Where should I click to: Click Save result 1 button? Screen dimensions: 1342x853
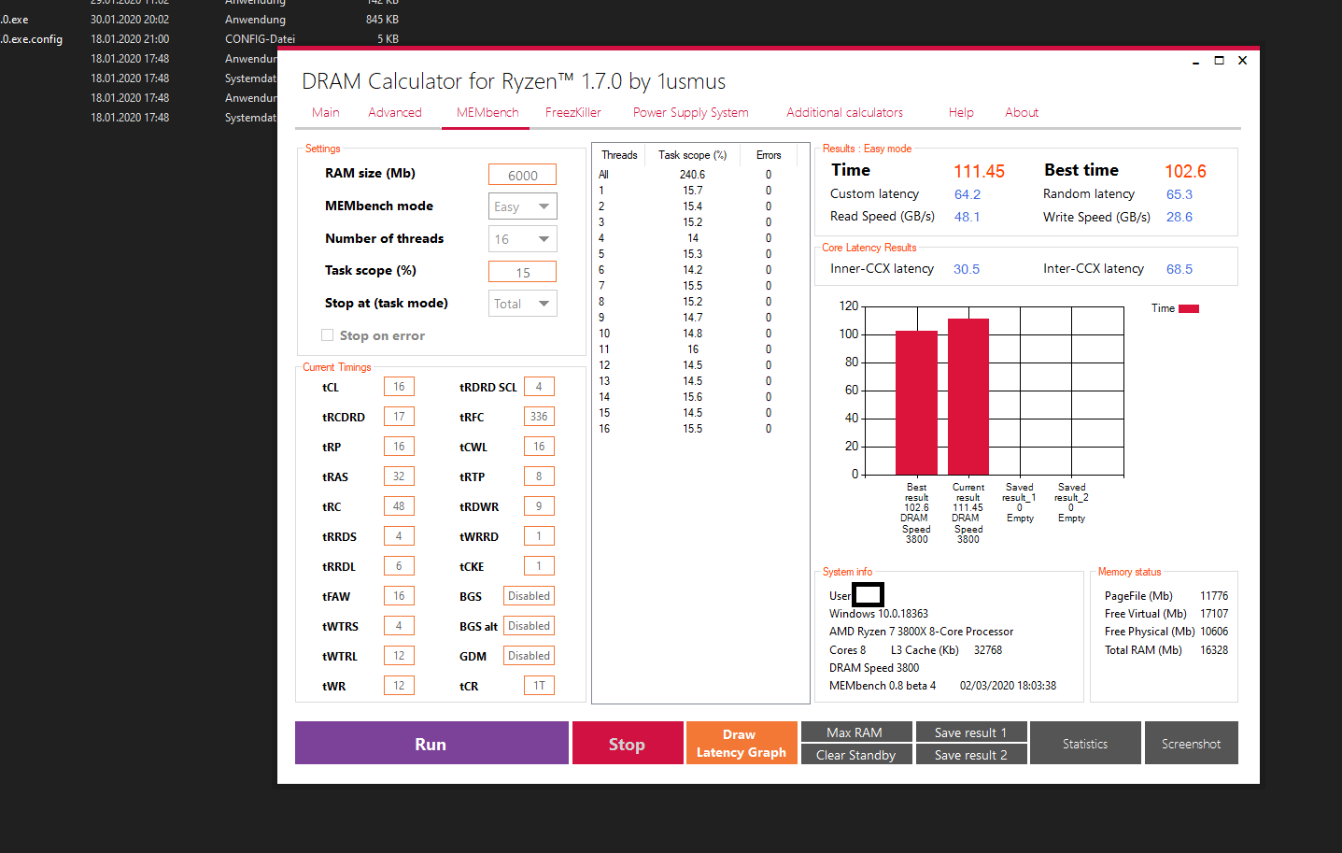971,732
